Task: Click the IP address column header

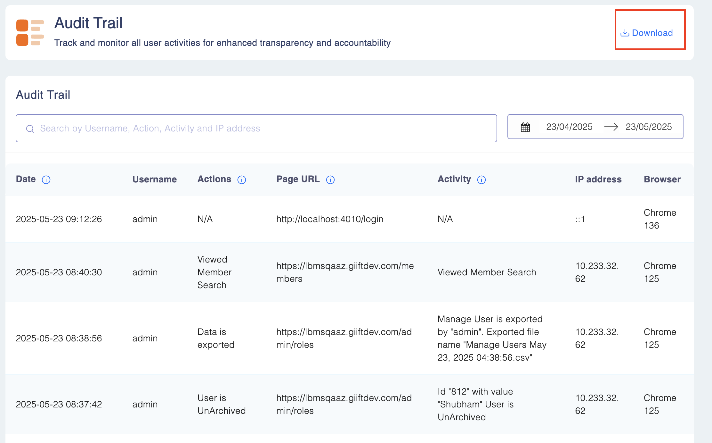Action: [598, 179]
